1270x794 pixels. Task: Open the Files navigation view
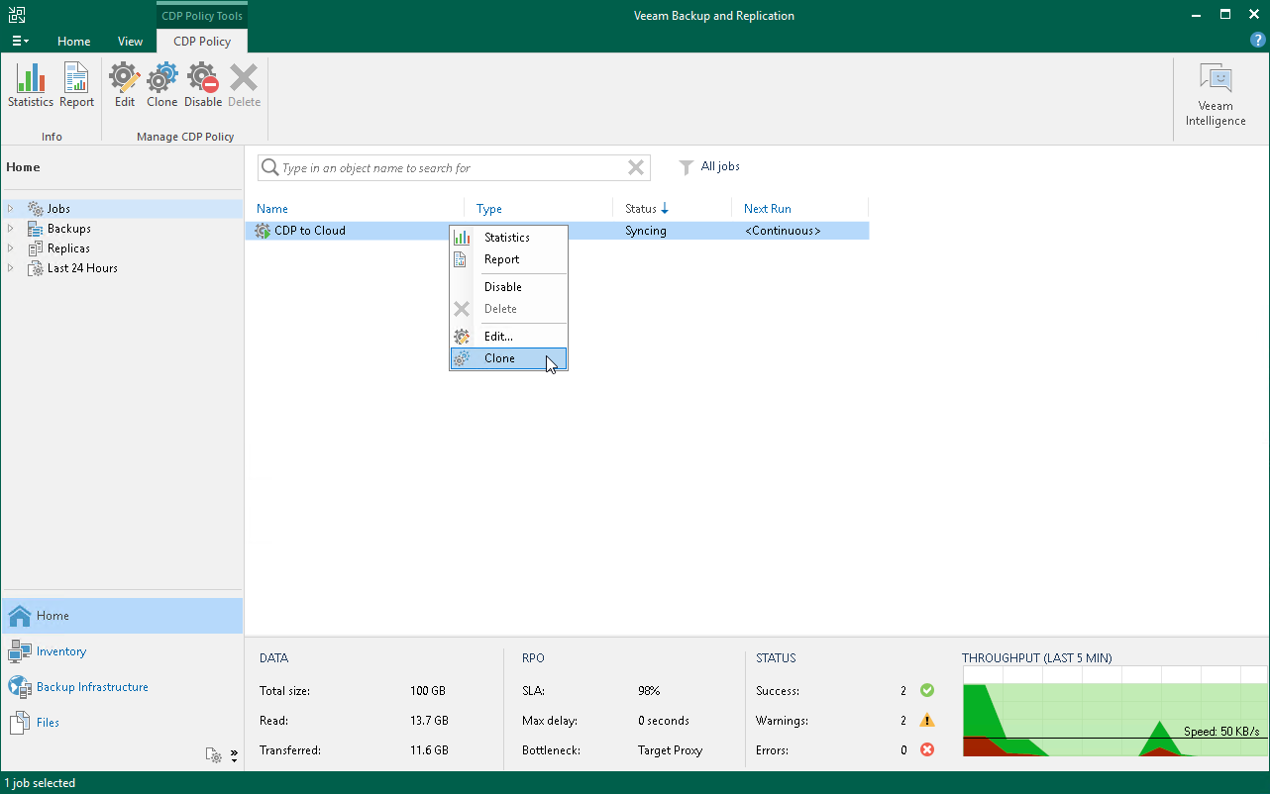122,723
